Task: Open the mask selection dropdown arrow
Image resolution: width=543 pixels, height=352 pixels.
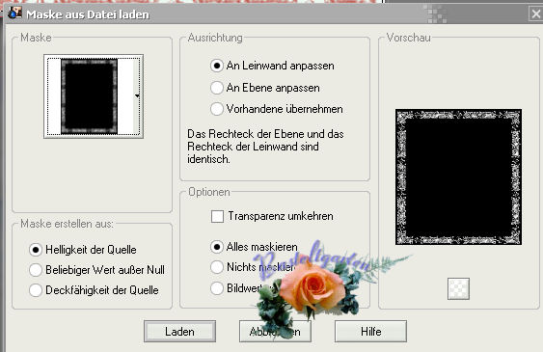Action: click(137, 95)
